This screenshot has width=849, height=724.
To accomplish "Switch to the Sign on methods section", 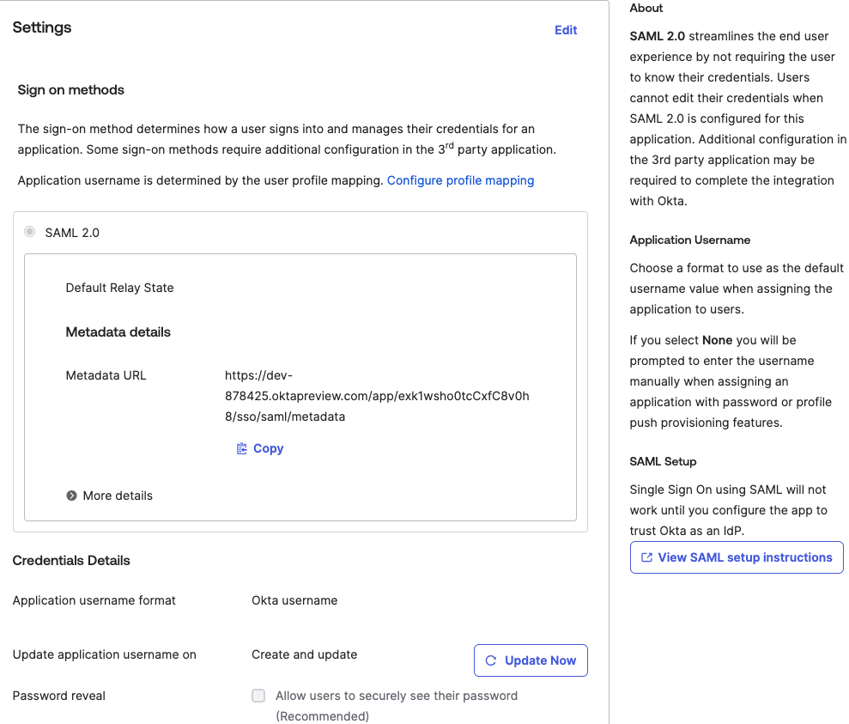I will pos(70,89).
